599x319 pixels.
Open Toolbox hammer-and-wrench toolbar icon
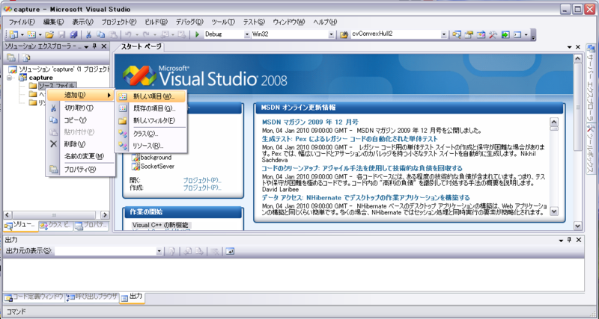(493, 34)
